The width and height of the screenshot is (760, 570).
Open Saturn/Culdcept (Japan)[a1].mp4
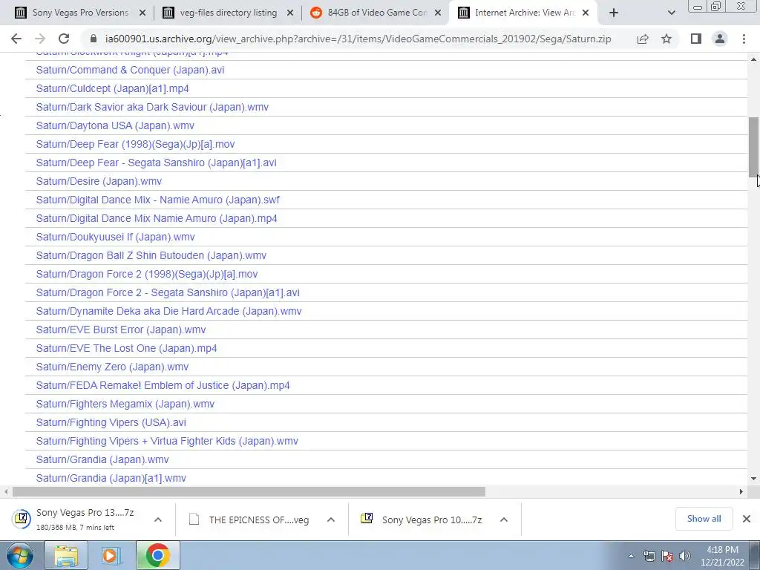[x=113, y=89]
